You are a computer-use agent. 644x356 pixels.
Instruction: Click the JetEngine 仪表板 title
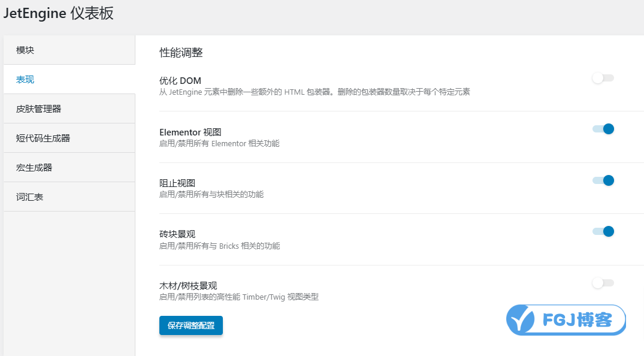[58, 13]
